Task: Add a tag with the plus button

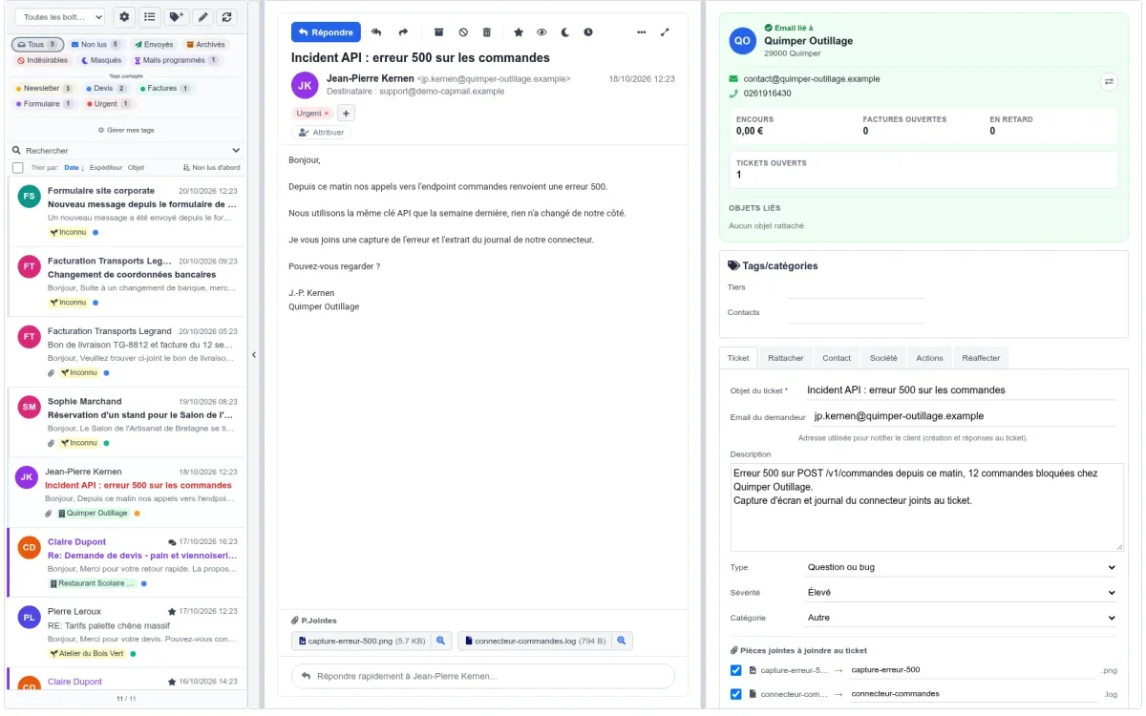Action: click(346, 113)
